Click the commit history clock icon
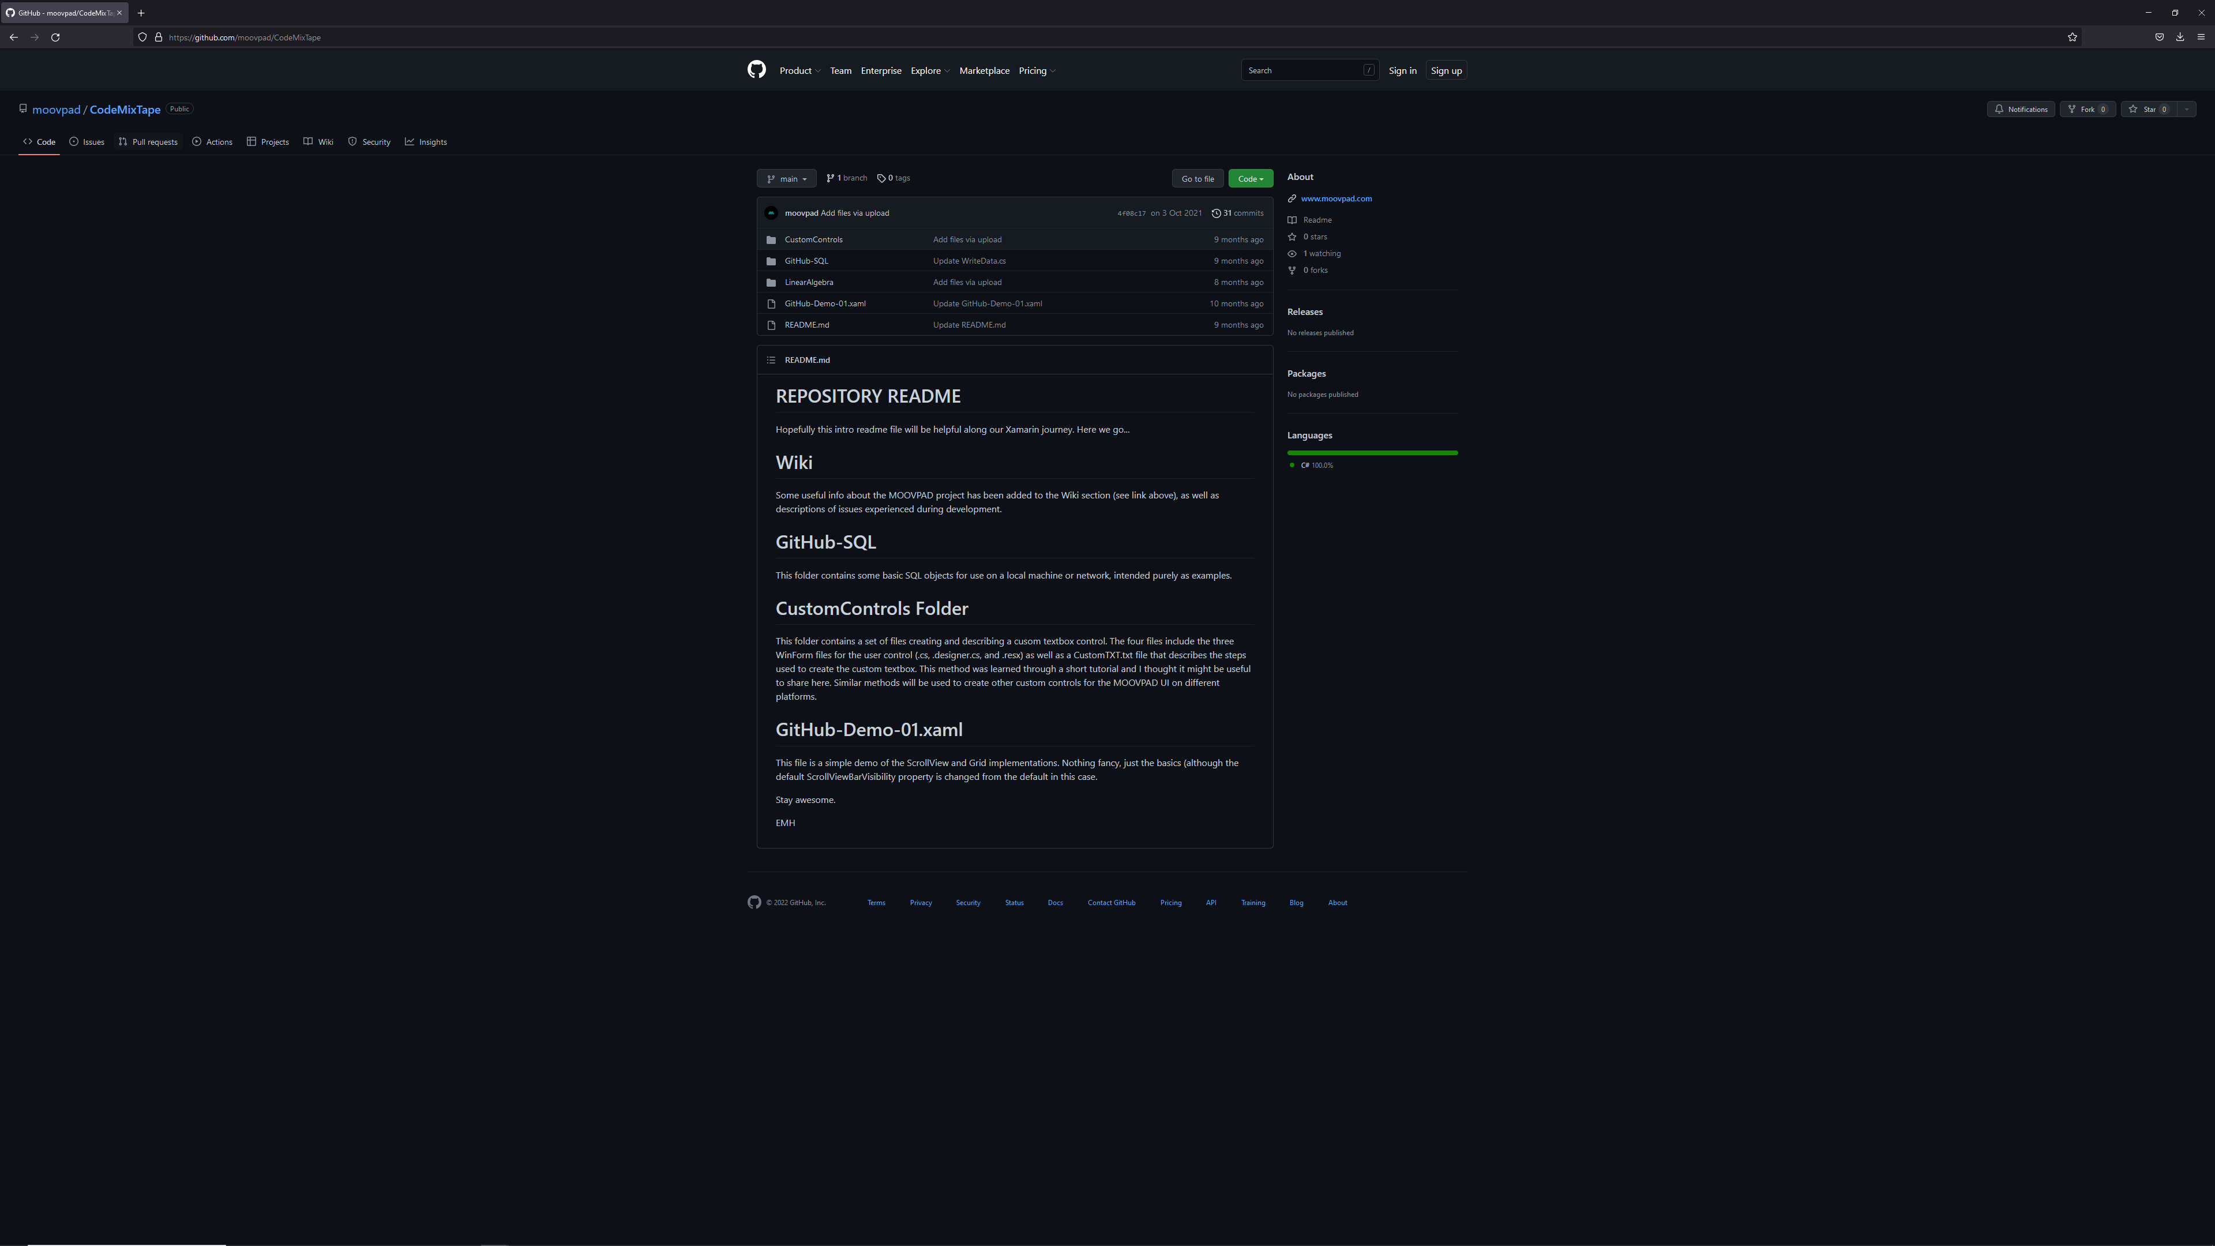This screenshot has width=2215, height=1246. pos(1216,213)
